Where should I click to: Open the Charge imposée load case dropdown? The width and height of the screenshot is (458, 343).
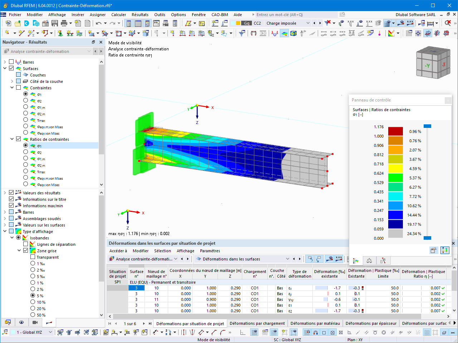point(308,23)
